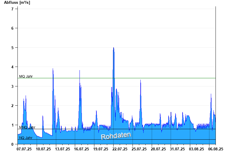Click the y-axis value 3
The image size is (233, 160).
12,86
